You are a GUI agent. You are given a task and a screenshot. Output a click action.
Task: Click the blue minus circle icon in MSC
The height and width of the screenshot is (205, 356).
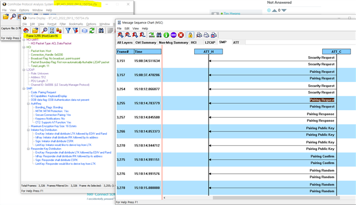(x=174, y=35)
